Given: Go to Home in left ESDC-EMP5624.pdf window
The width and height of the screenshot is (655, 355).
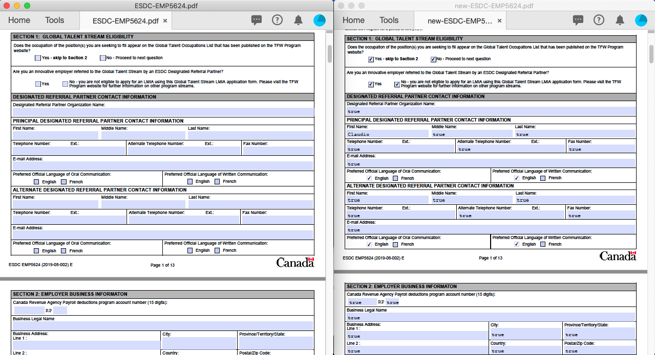Looking at the screenshot, I should (x=19, y=20).
